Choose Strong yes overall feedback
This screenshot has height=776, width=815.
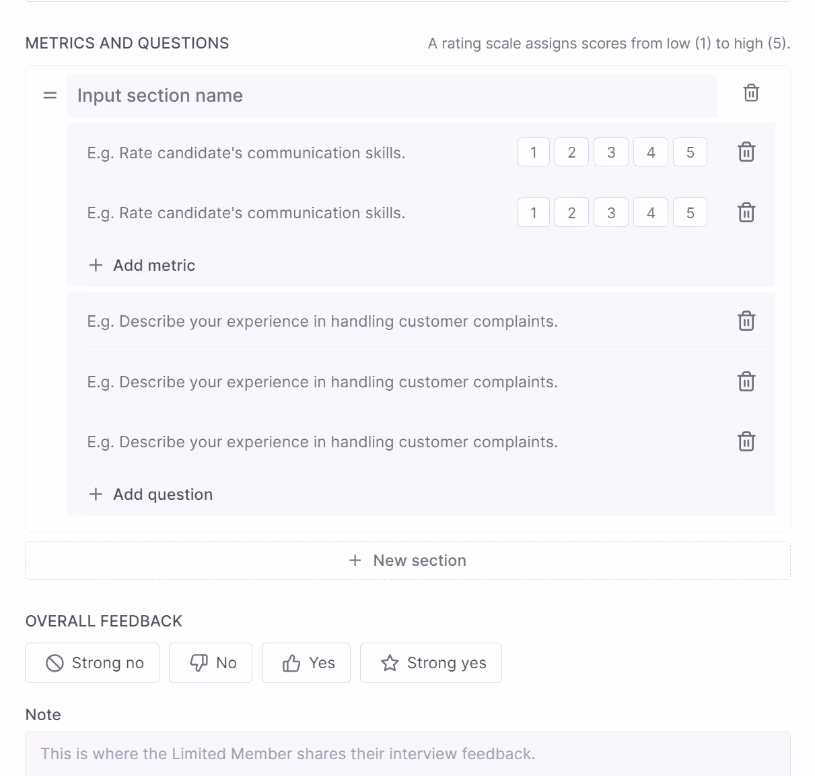pyautogui.click(x=431, y=663)
